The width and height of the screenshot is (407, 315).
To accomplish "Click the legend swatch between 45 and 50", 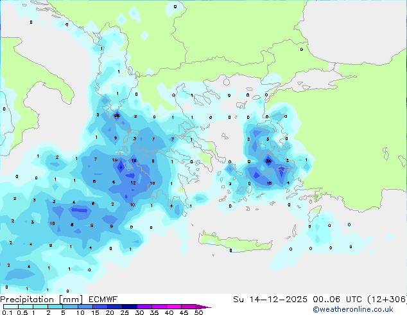I will click(189, 307).
